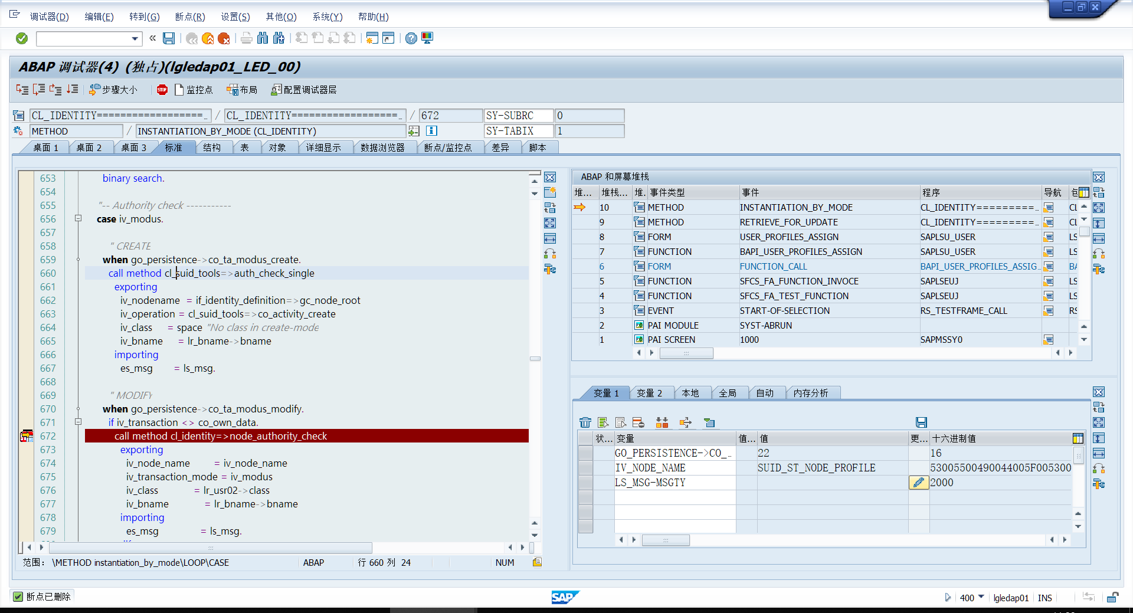Open the Customize local layout monitor icon
Image resolution: width=1133 pixels, height=613 pixels.
point(427,38)
